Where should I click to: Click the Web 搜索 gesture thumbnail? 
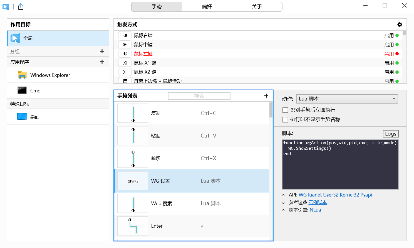(x=133, y=203)
